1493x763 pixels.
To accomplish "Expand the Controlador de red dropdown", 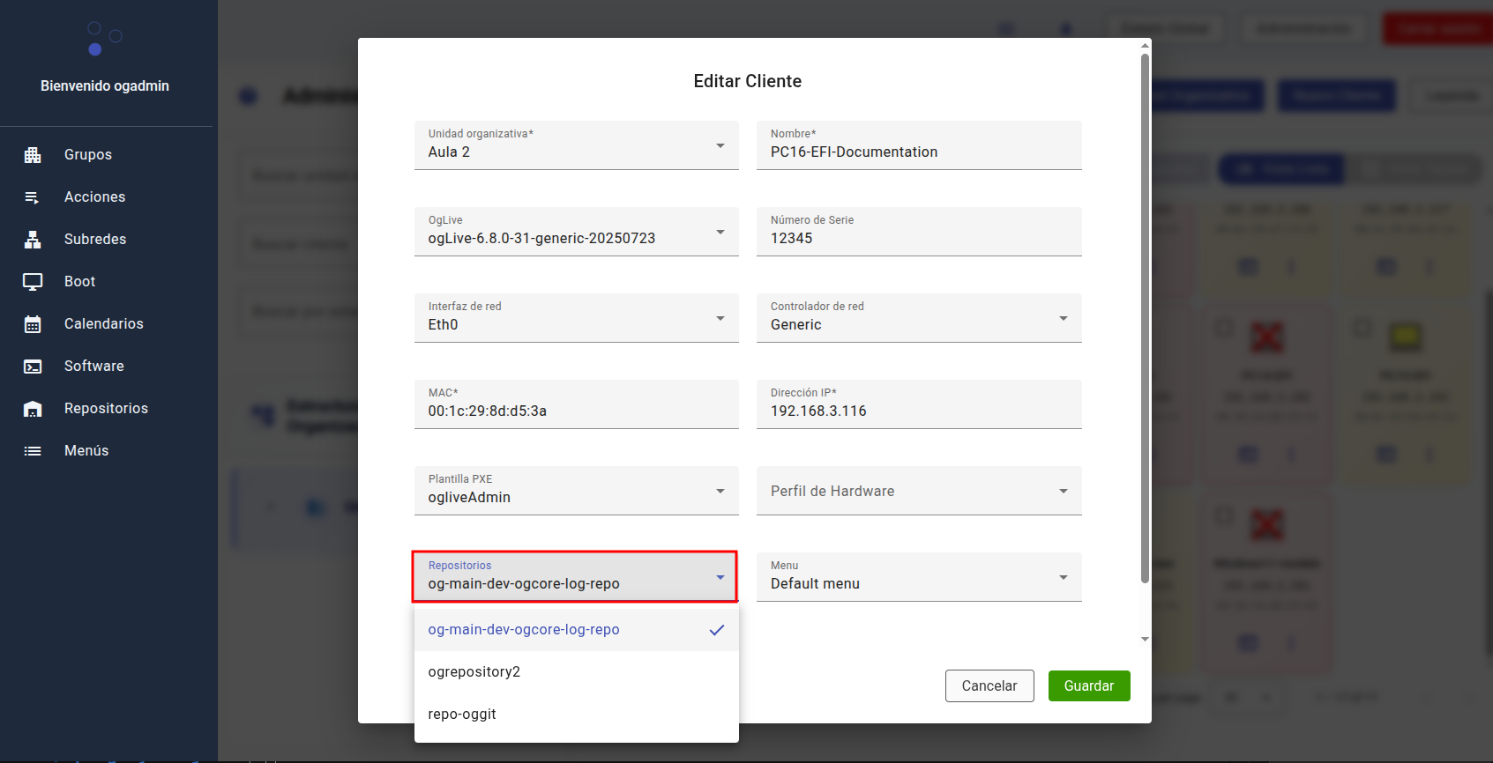I will pos(918,318).
